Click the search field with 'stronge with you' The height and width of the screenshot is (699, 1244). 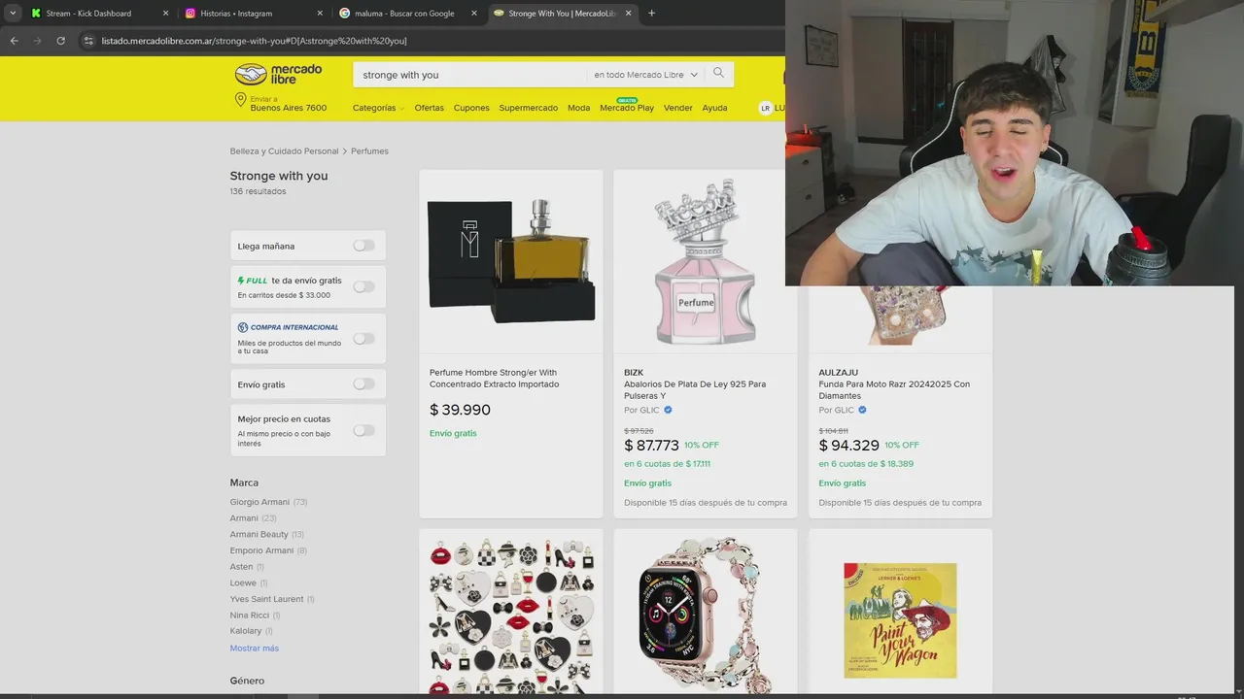pos(471,75)
